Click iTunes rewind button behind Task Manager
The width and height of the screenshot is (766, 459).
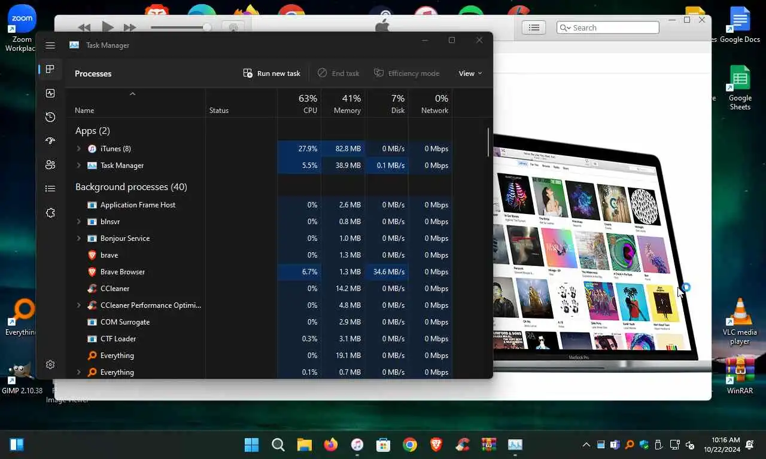[84, 27]
